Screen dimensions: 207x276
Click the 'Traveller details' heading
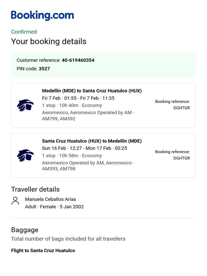(x=35, y=189)
